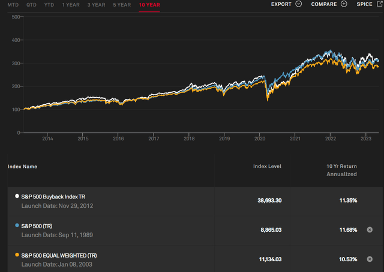The width and height of the screenshot is (384, 272).
Task: Click the SPICE external link icon
Action: 380,4
